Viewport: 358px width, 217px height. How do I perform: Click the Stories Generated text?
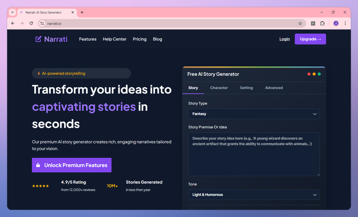click(x=144, y=182)
